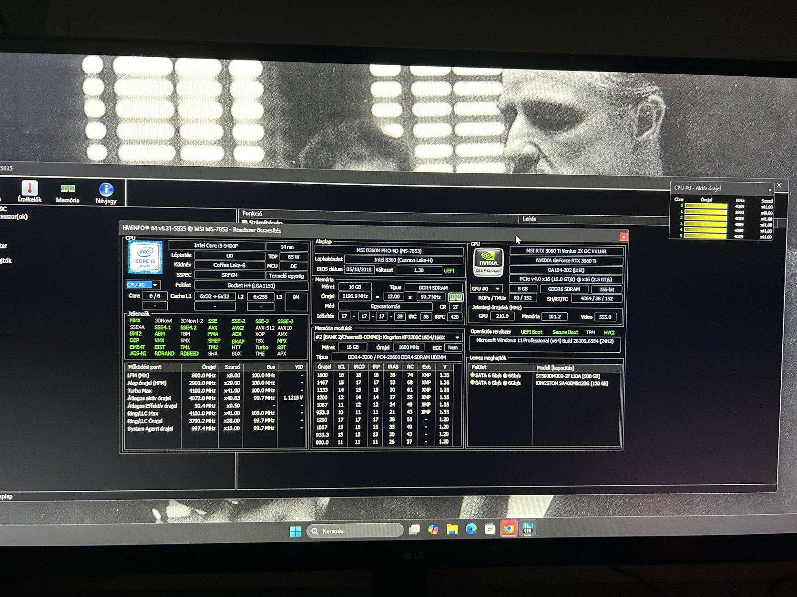
Task: Click the Socket H4 (LGA1151) field
Action: click(251, 285)
